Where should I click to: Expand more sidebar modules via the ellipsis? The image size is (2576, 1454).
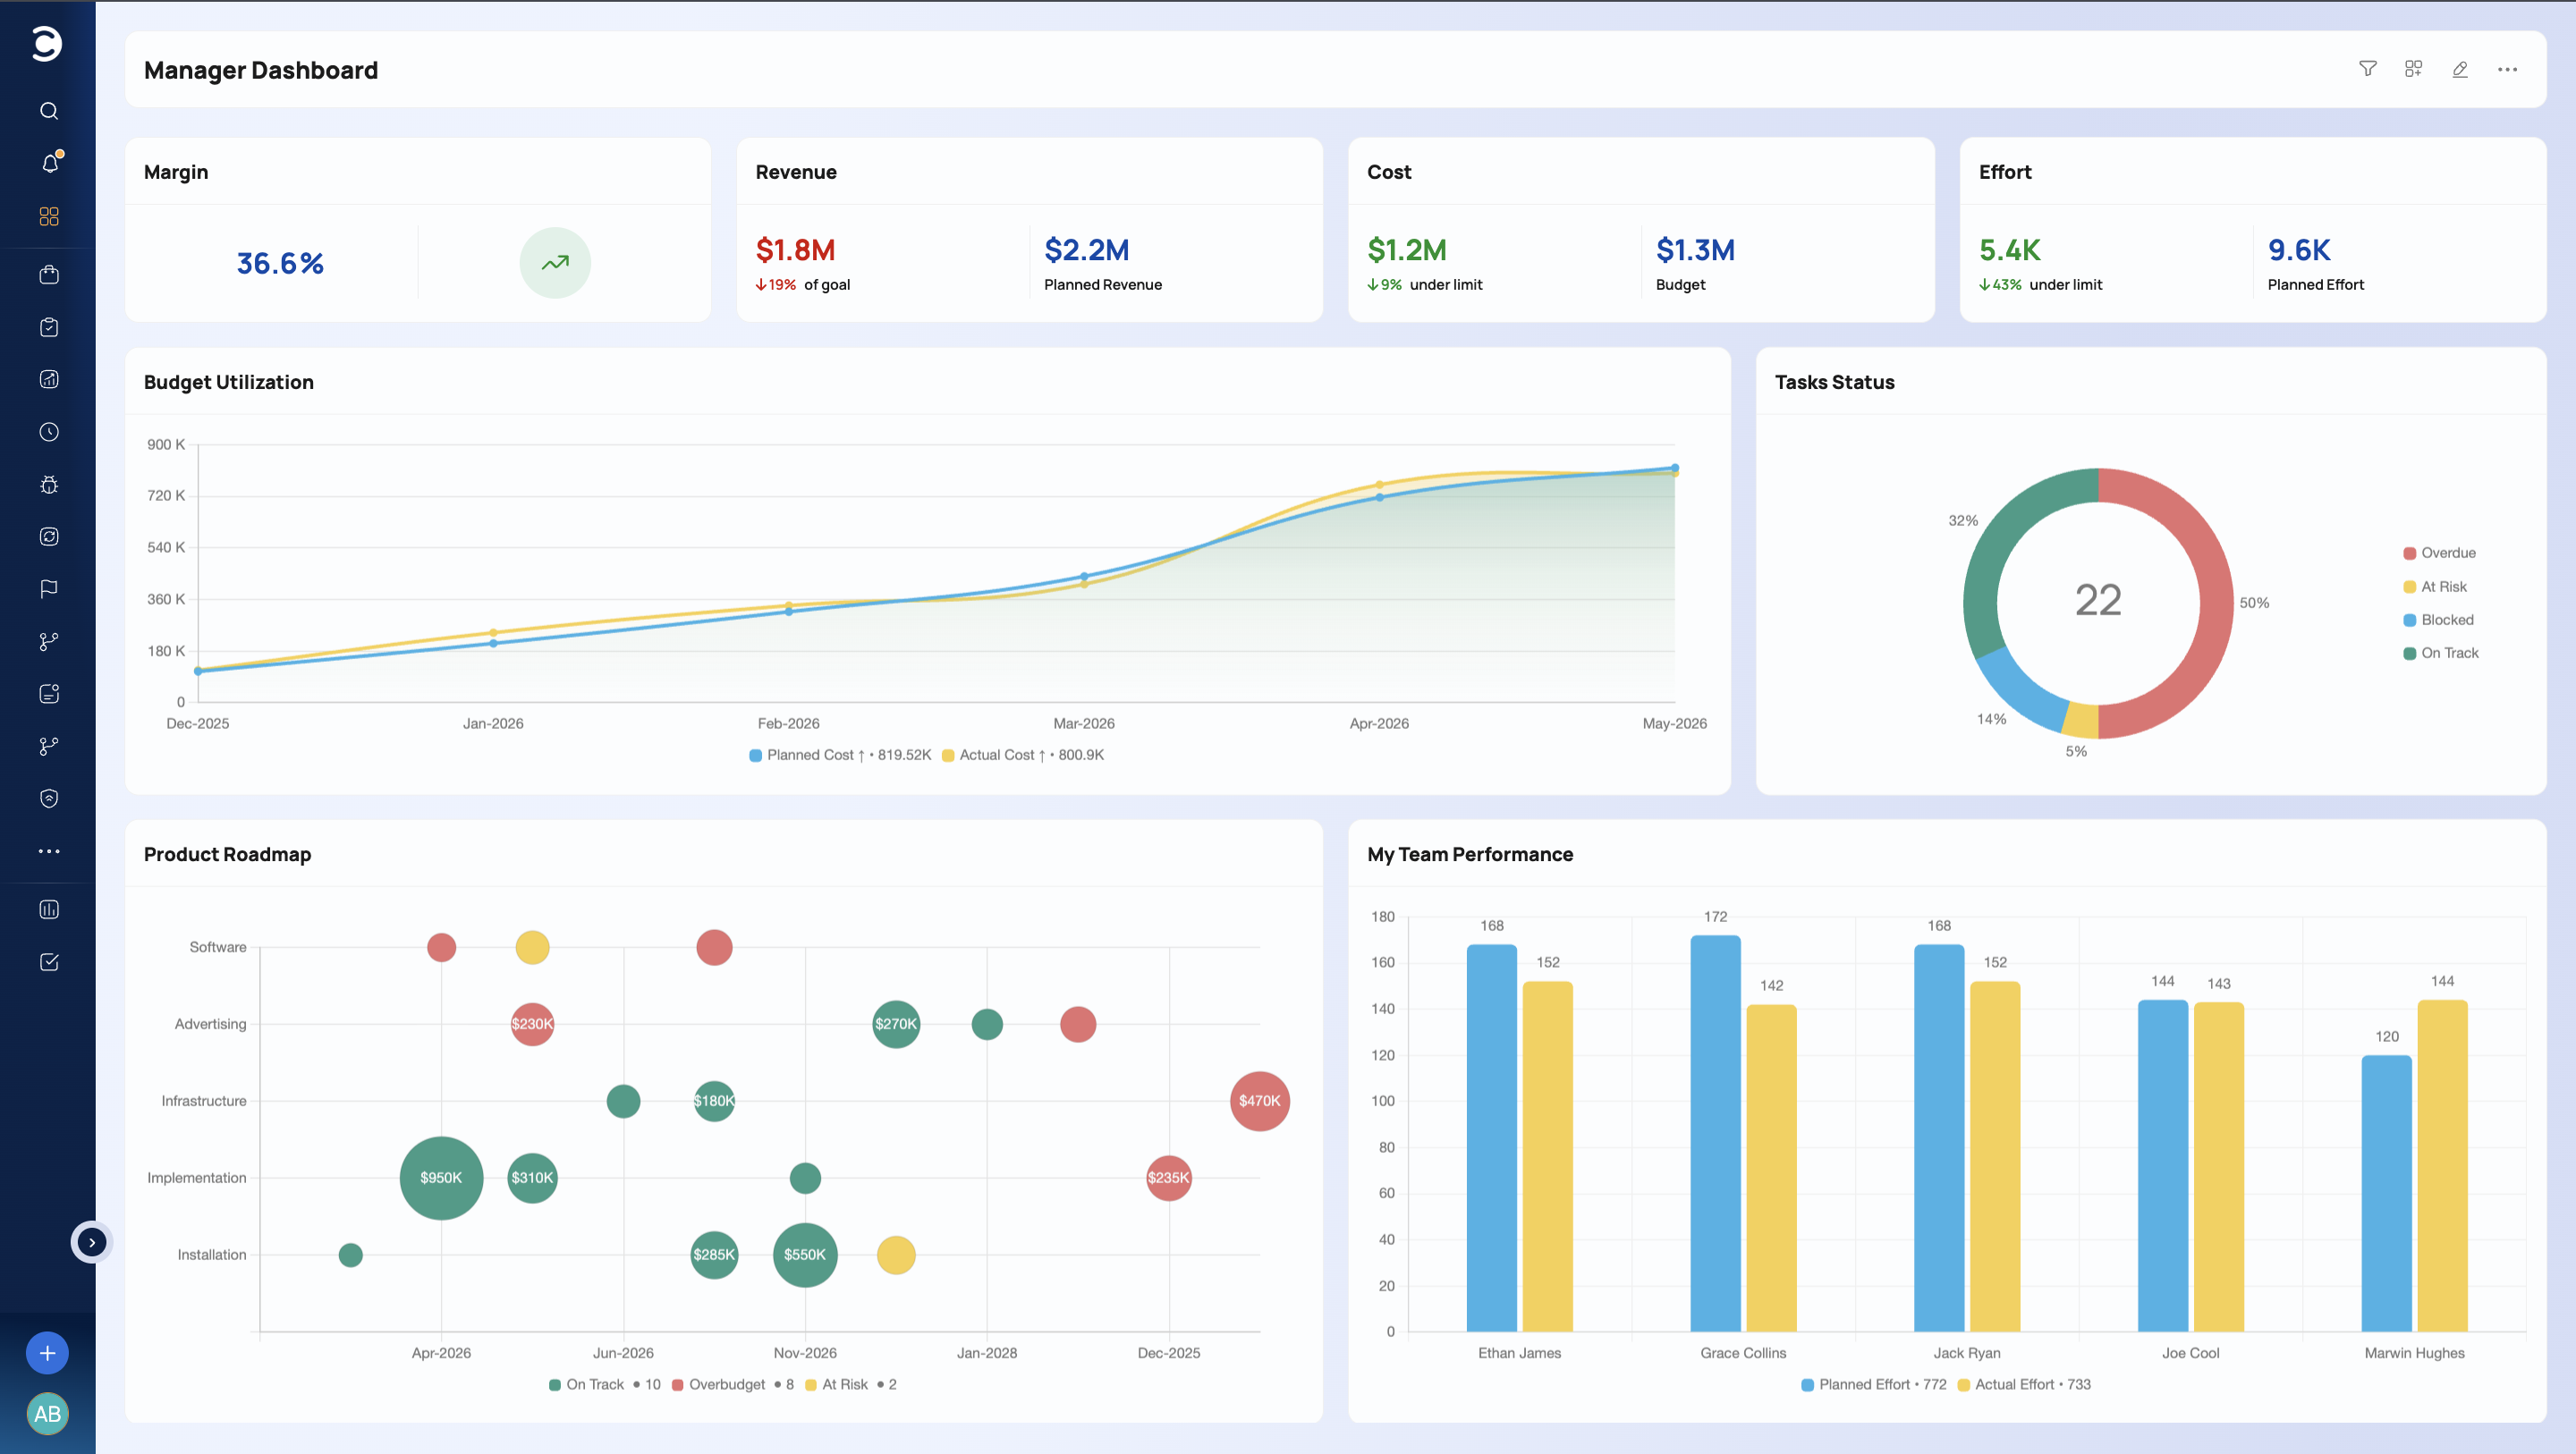(49, 851)
